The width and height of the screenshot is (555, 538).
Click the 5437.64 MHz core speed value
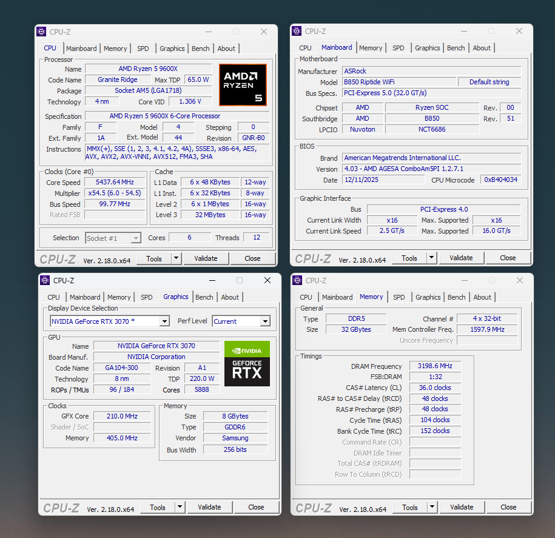(x=115, y=183)
